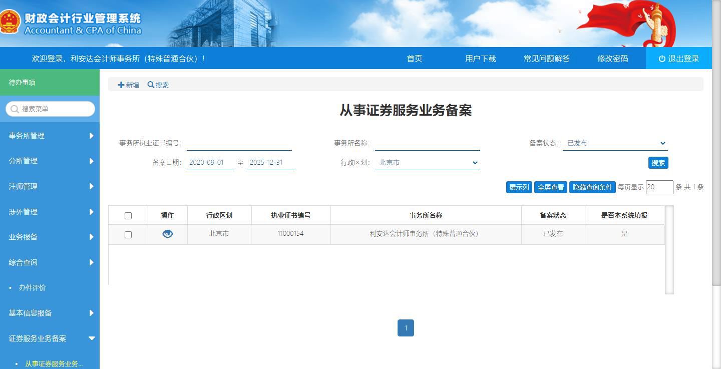This screenshot has height=369, width=721.
Task: Open the 行政区划 dropdown
Action: coord(427,163)
